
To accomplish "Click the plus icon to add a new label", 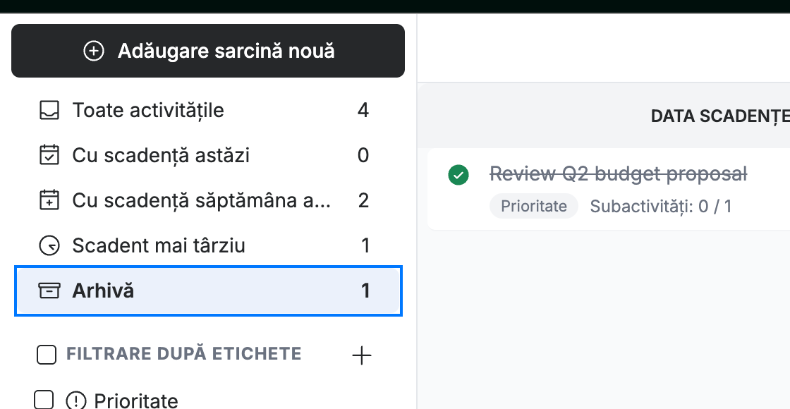I will pyautogui.click(x=362, y=355).
